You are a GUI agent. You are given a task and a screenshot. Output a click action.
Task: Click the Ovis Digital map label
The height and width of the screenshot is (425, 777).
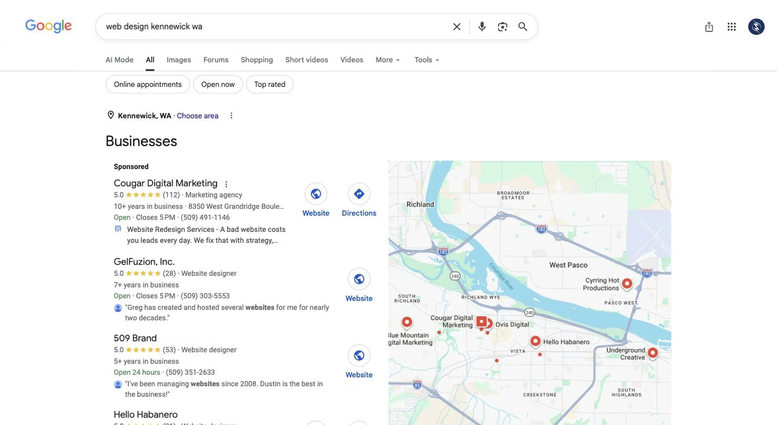(512, 325)
